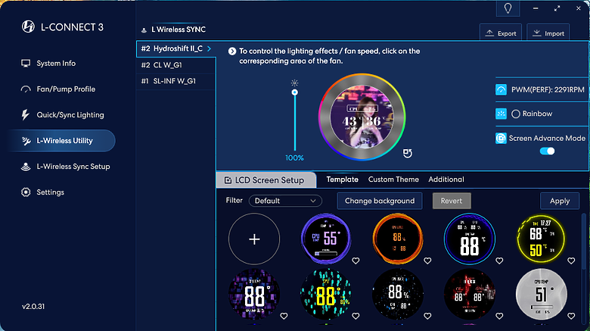The width and height of the screenshot is (590, 331).
Task: Click the System Info monitor icon
Action: (26, 64)
